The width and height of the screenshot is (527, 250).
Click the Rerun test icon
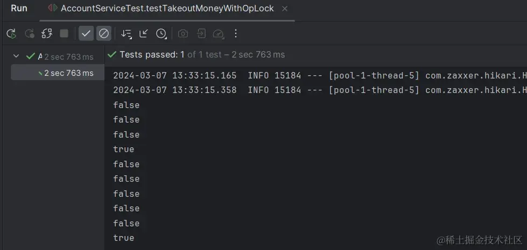tap(11, 34)
